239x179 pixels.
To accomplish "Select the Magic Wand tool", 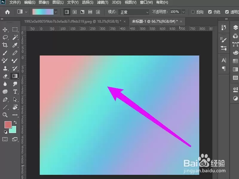I will pos(15,37).
